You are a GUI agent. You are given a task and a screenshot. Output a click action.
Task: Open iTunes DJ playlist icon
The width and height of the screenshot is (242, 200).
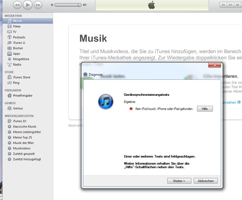coord(10,121)
